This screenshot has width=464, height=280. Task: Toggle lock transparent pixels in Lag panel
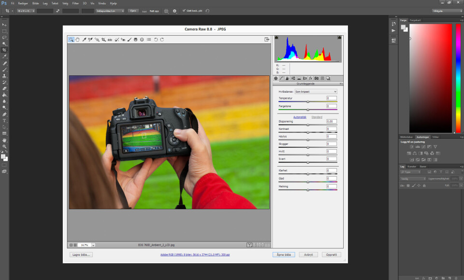[408, 186]
